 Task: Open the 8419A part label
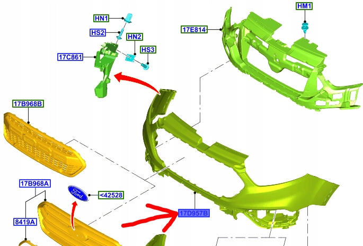[x=25, y=222]
